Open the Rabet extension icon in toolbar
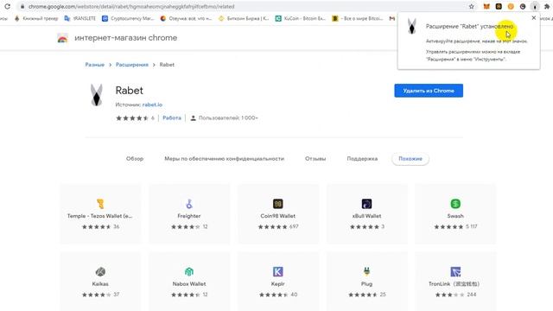The width and height of the screenshot is (553, 311). pyautogui.click(x=535, y=6)
